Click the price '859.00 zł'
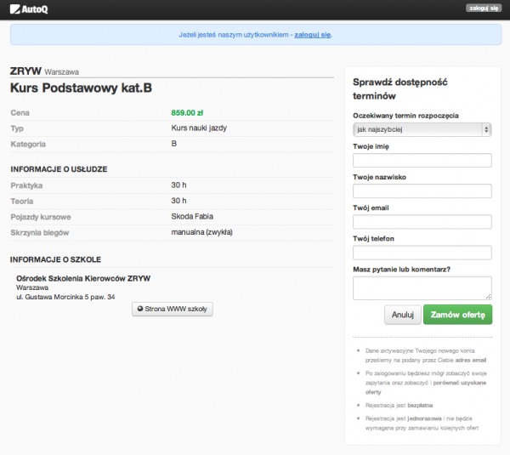 (187, 113)
